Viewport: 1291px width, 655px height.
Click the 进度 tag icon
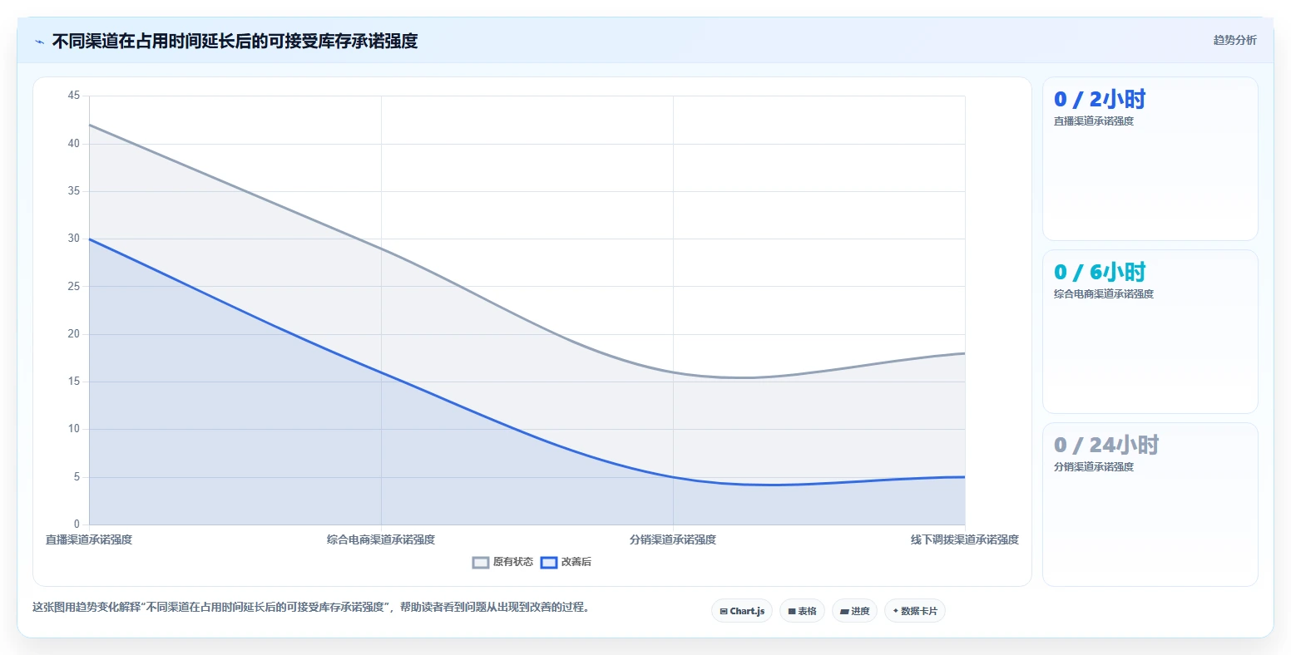844,612
